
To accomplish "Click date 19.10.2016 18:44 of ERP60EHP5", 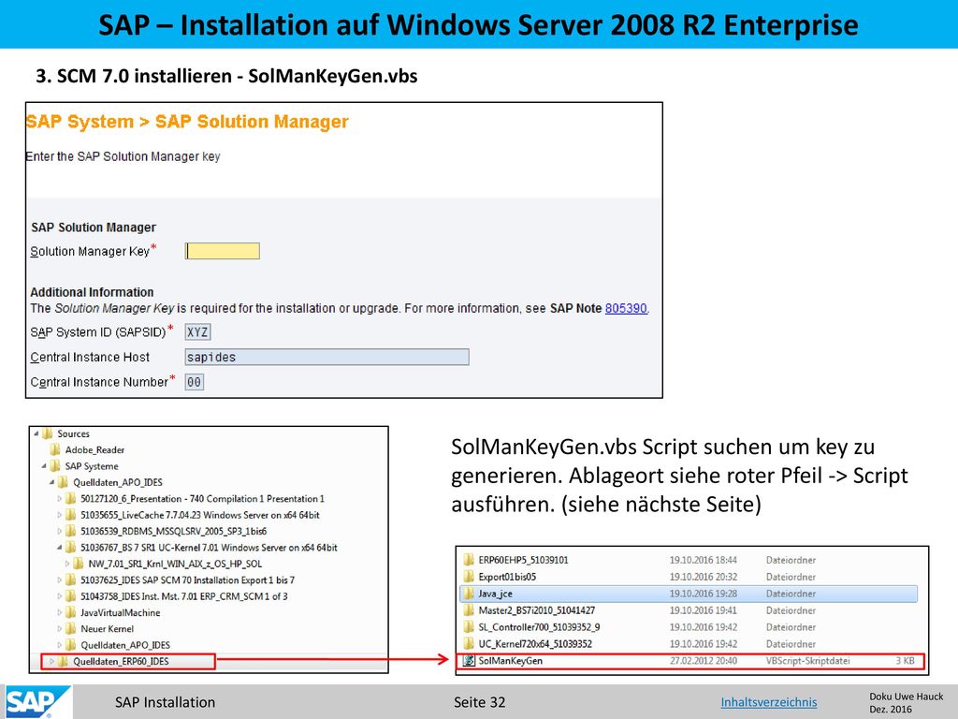I will click(704, 560).
